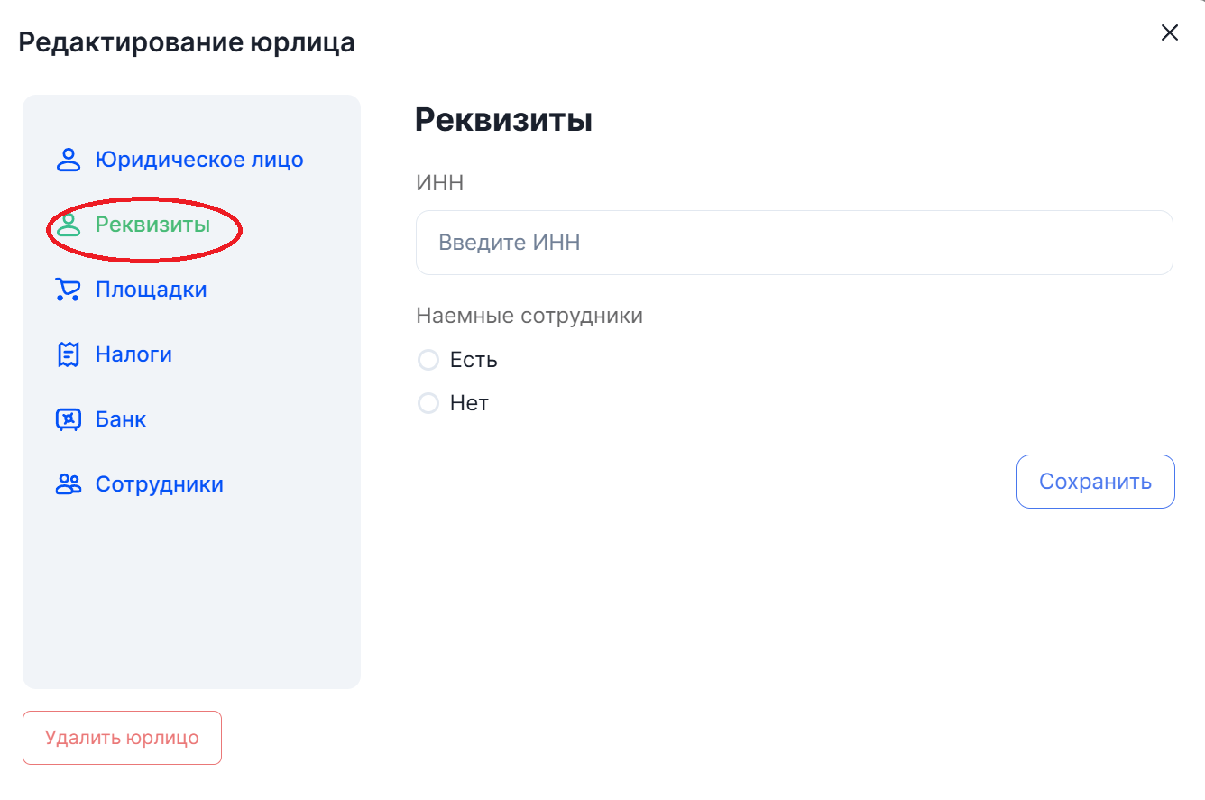Click the Есть option label text
This screenshot has width=1205, height=800.
point(474,361)
